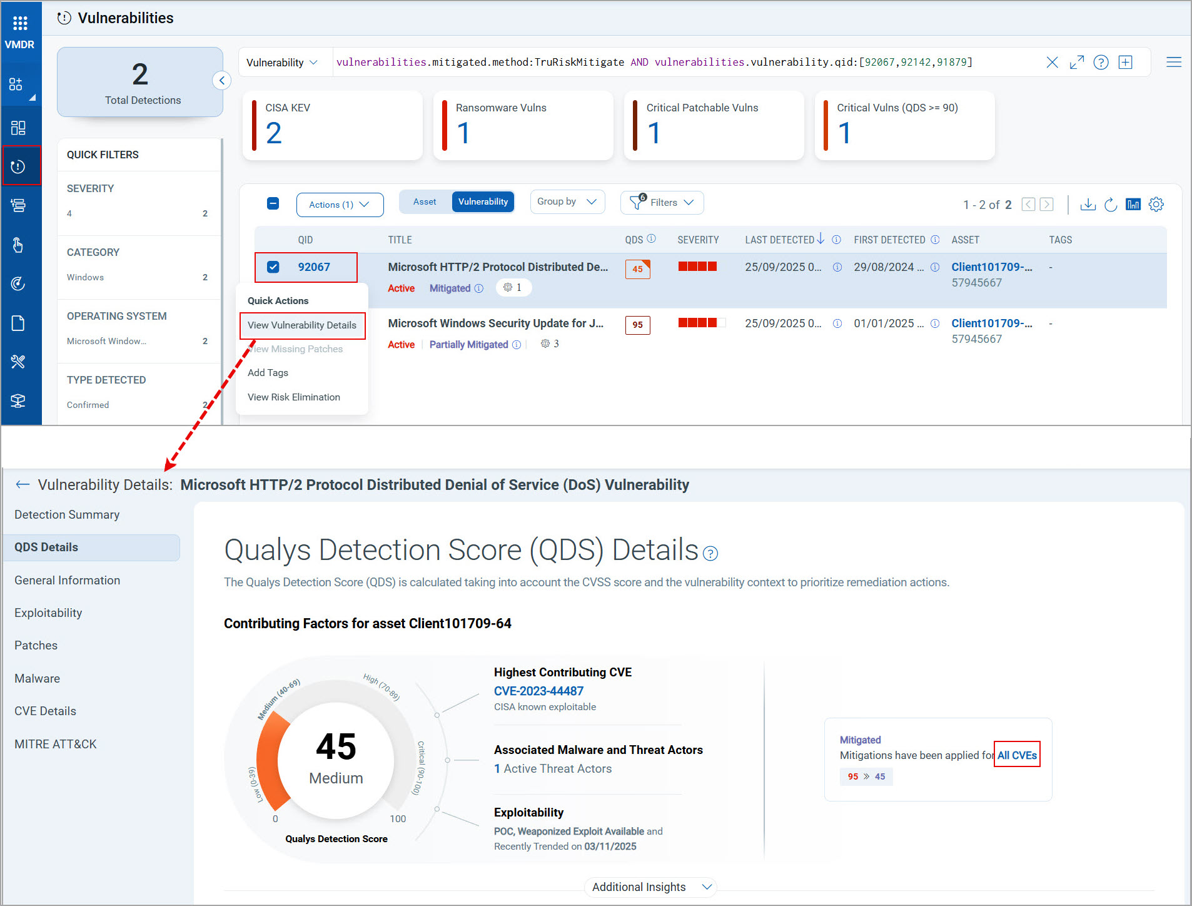
Task: Expand the Additional Insights section
Action: coord(650,887)
